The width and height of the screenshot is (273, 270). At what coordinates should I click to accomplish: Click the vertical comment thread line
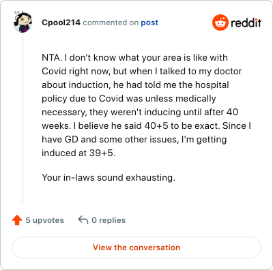coord(23,118)
